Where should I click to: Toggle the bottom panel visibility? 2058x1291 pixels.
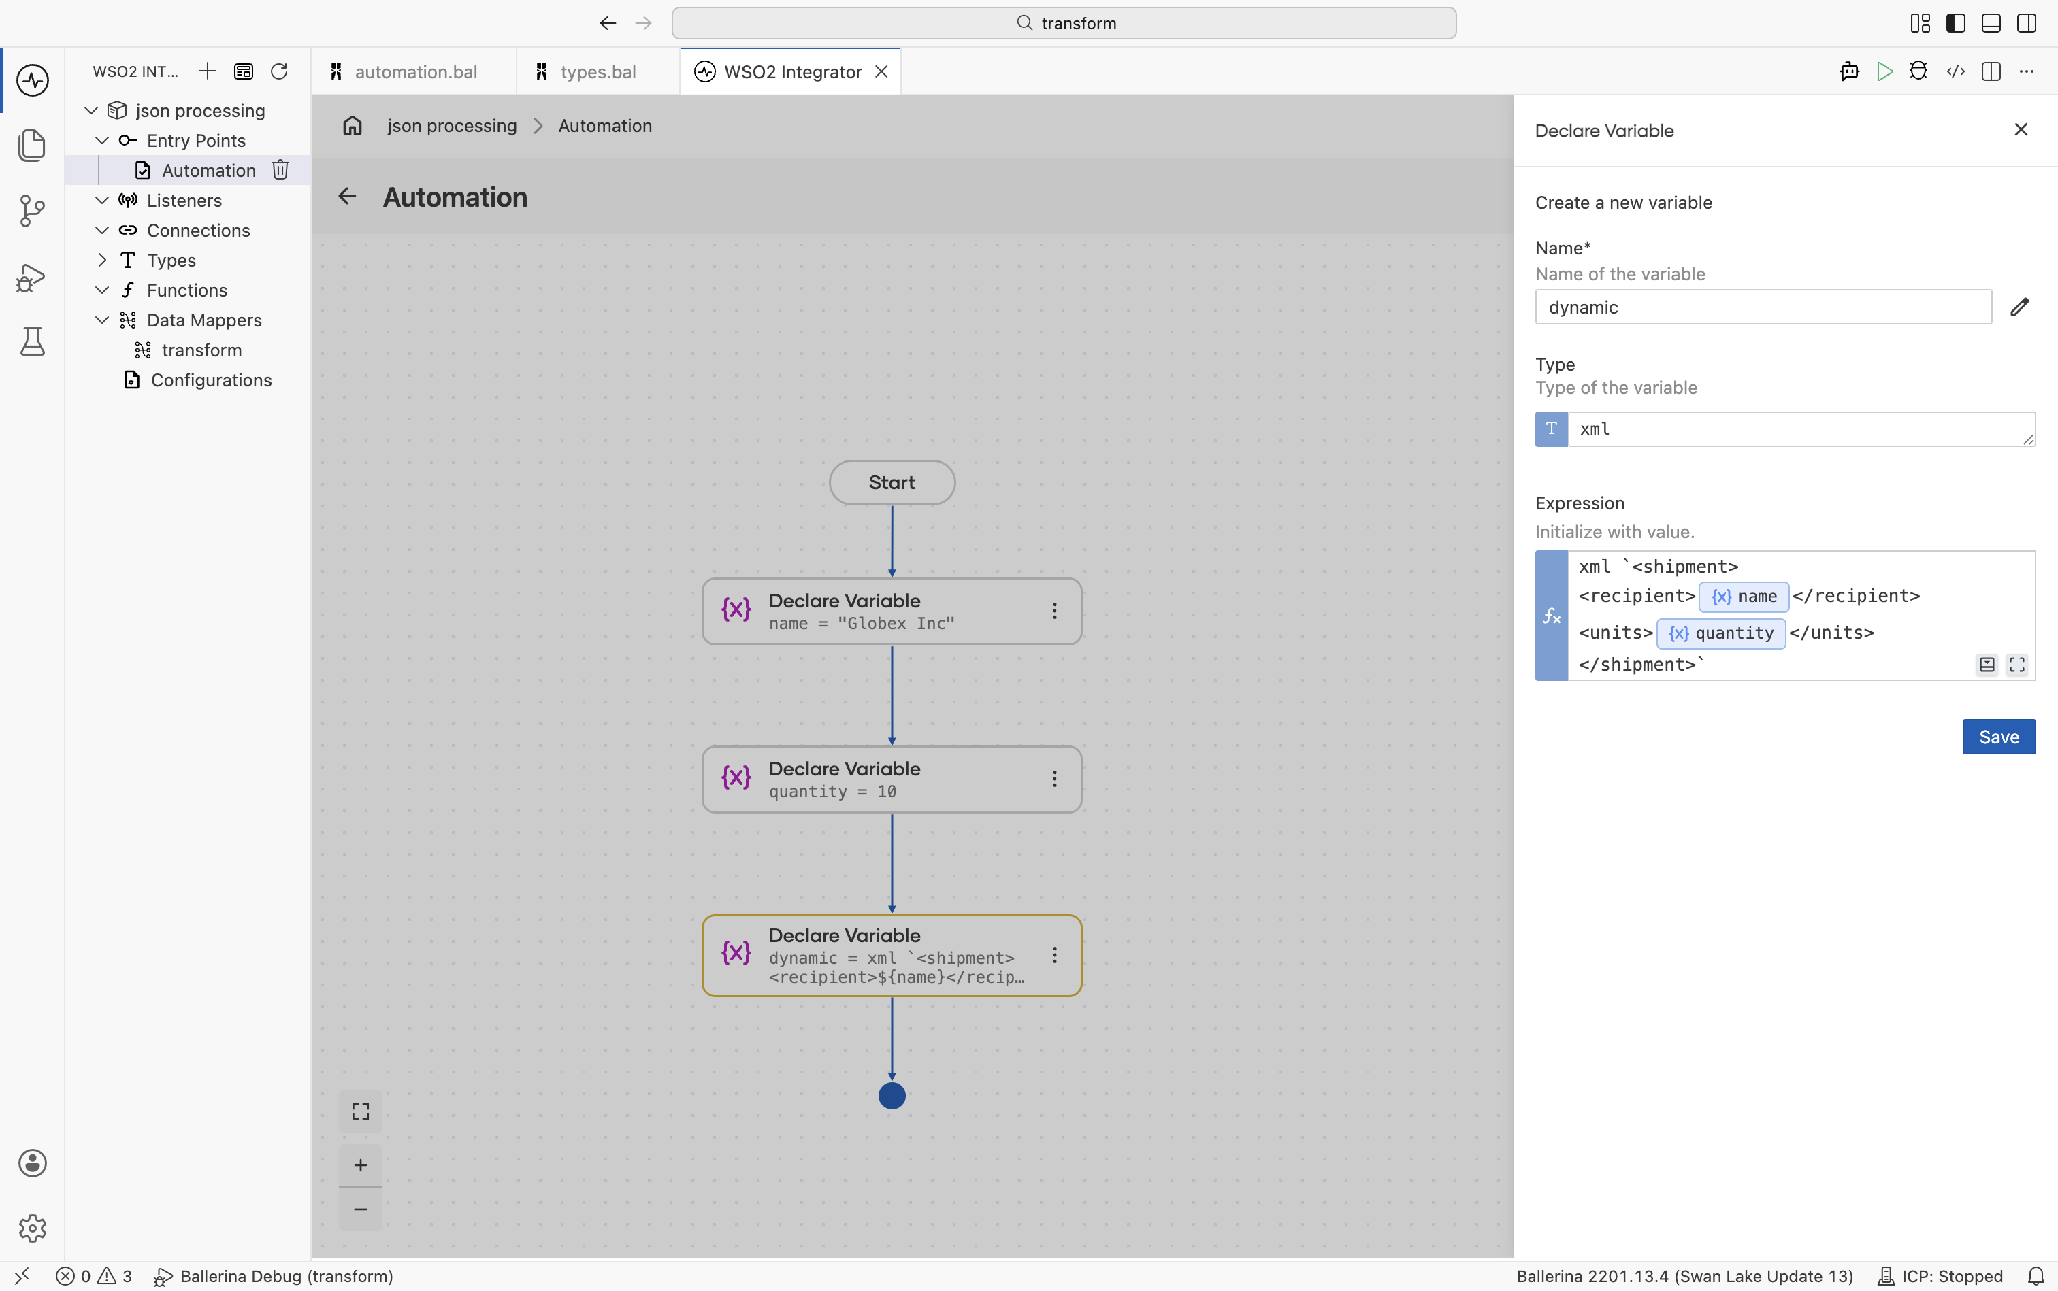(1991, 23)
